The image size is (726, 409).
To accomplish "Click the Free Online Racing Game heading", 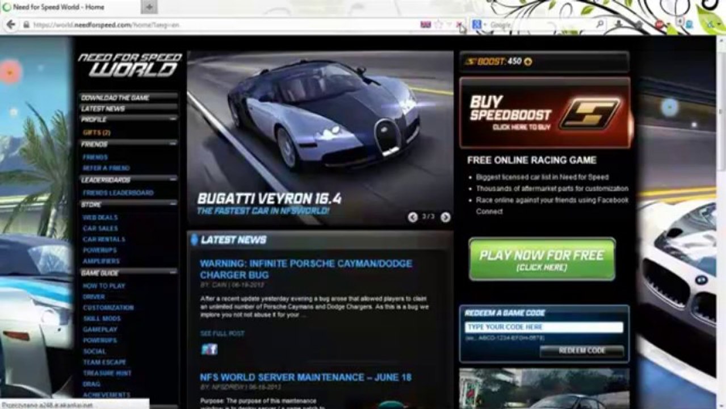I will click(x=531, y=160).
